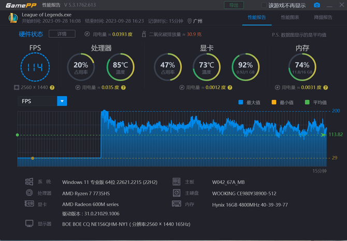Viewport: 347px width, 241px height.
Task: Click the 显示器 monitor icon
Action: [x=29, y=223]
